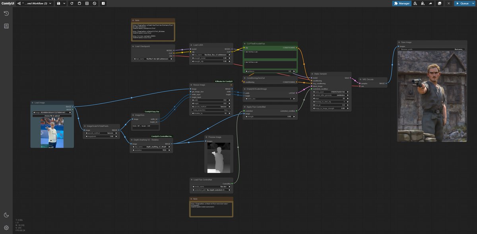Expand the save options chevron
Viewport: 477px width, 234px height.
pos(64,3)
